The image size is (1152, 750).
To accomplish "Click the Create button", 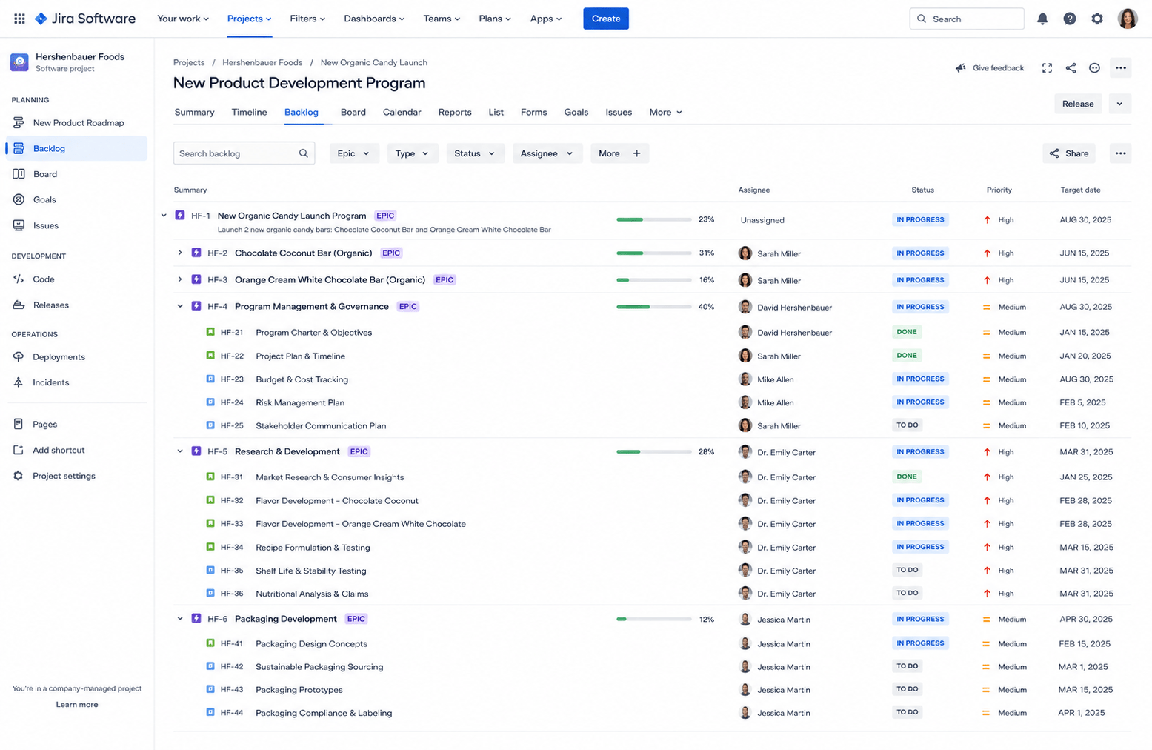I will point(606,19).
